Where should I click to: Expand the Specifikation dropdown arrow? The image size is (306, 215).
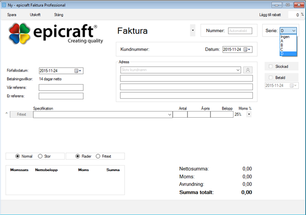point(170,115)
